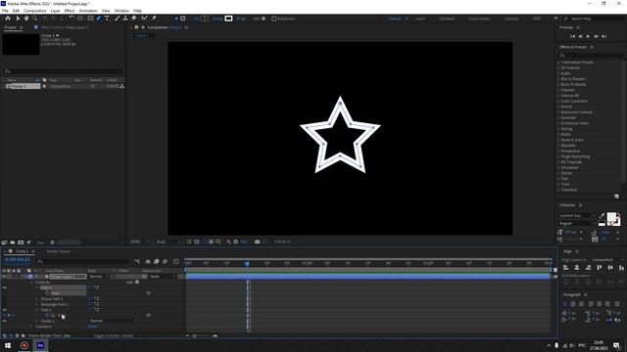Open the Animation menu
Image resolution: width=627 pixels, height=352 pixels.
pos(88,11)
